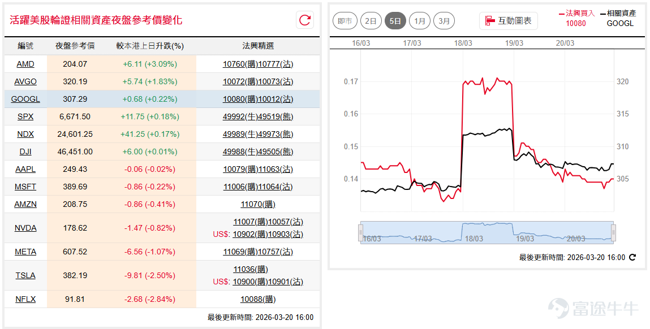Toggle the 法興買入 10080 legend series
This screenshot has height=329, width=650.
576,18
